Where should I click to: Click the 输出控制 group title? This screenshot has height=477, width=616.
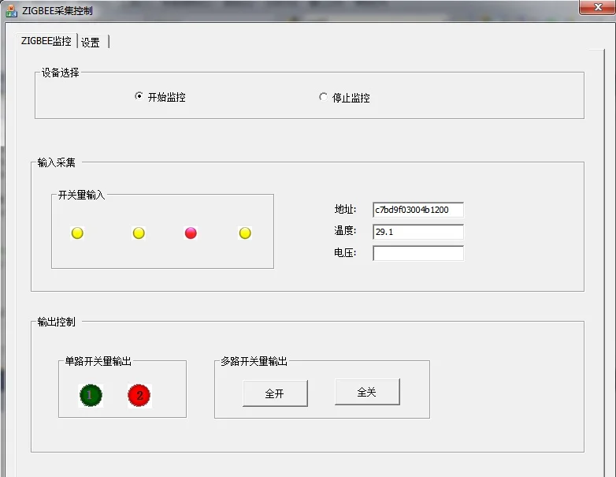coord(56,322)
